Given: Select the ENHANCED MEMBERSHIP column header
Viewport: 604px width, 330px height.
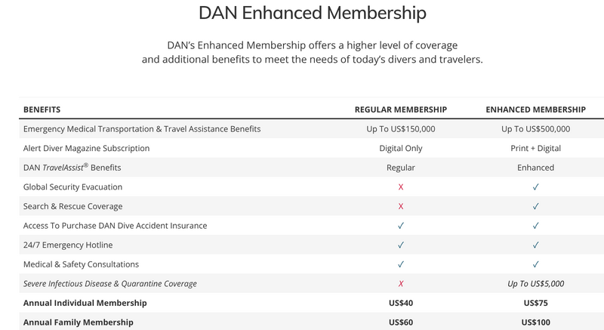Looking at the screenshot, I should click(x=535, y=109).
